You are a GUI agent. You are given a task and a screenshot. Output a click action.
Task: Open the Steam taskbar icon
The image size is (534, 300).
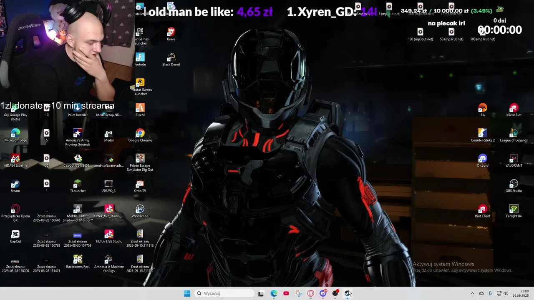coord(348,293)
